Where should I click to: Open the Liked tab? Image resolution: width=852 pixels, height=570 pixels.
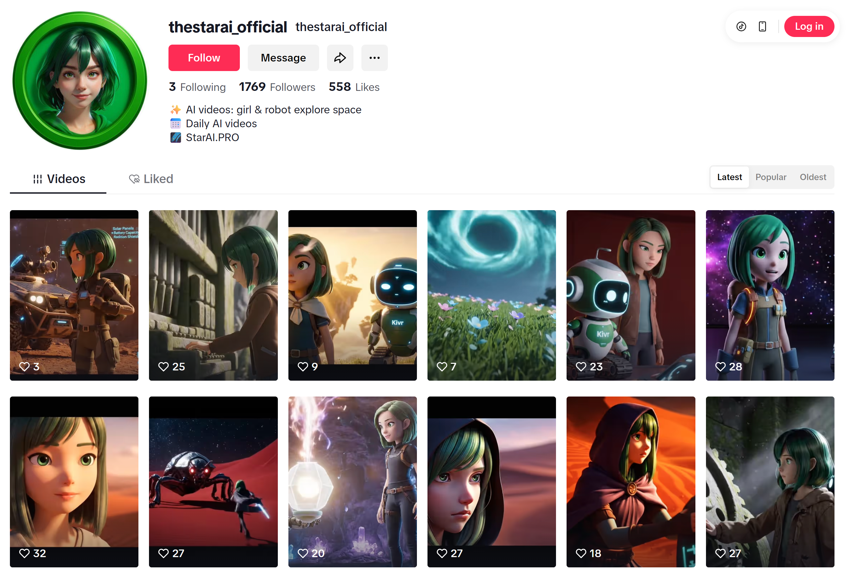tap(151, 179)
